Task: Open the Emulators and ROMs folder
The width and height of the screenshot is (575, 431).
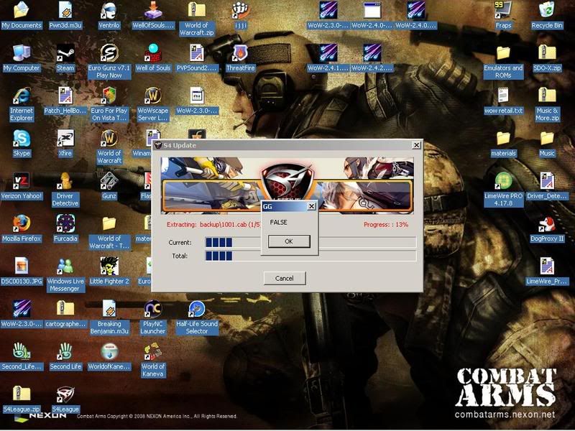Action: (x=503, y=53)
